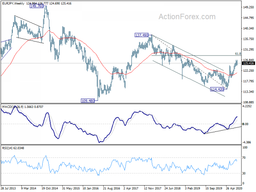Click the 21 Aug 2016 date label
The height and width of the screenshot is (192, 256).
[111, 188]
